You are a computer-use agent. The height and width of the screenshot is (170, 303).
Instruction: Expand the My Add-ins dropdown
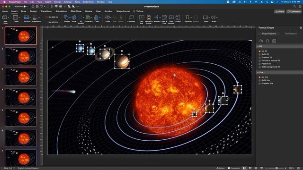click(59, 22)
